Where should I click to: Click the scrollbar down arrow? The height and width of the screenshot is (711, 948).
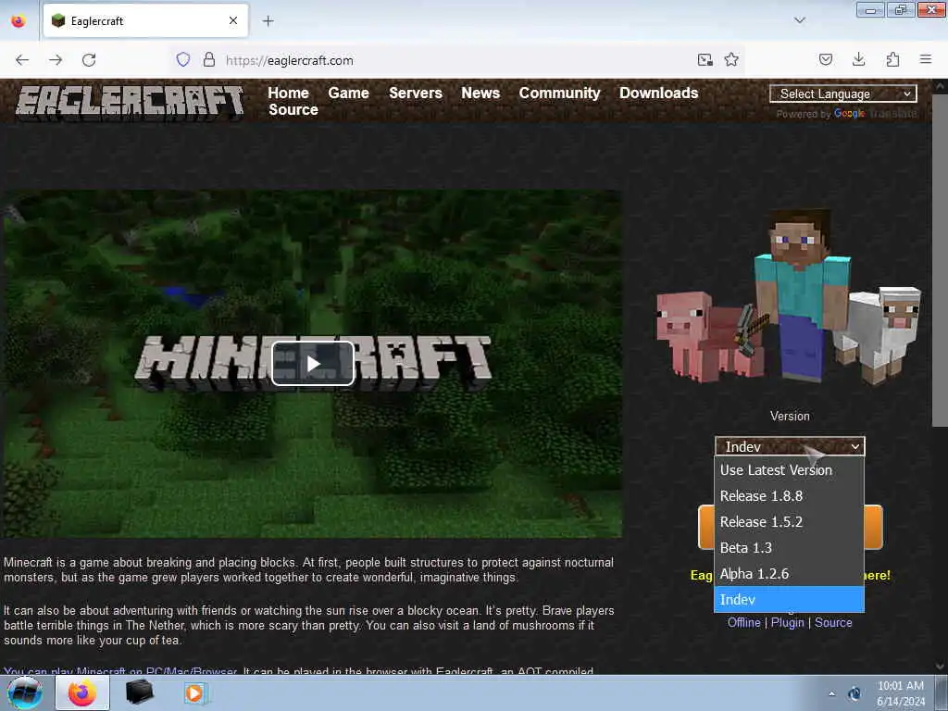[940, 666]
